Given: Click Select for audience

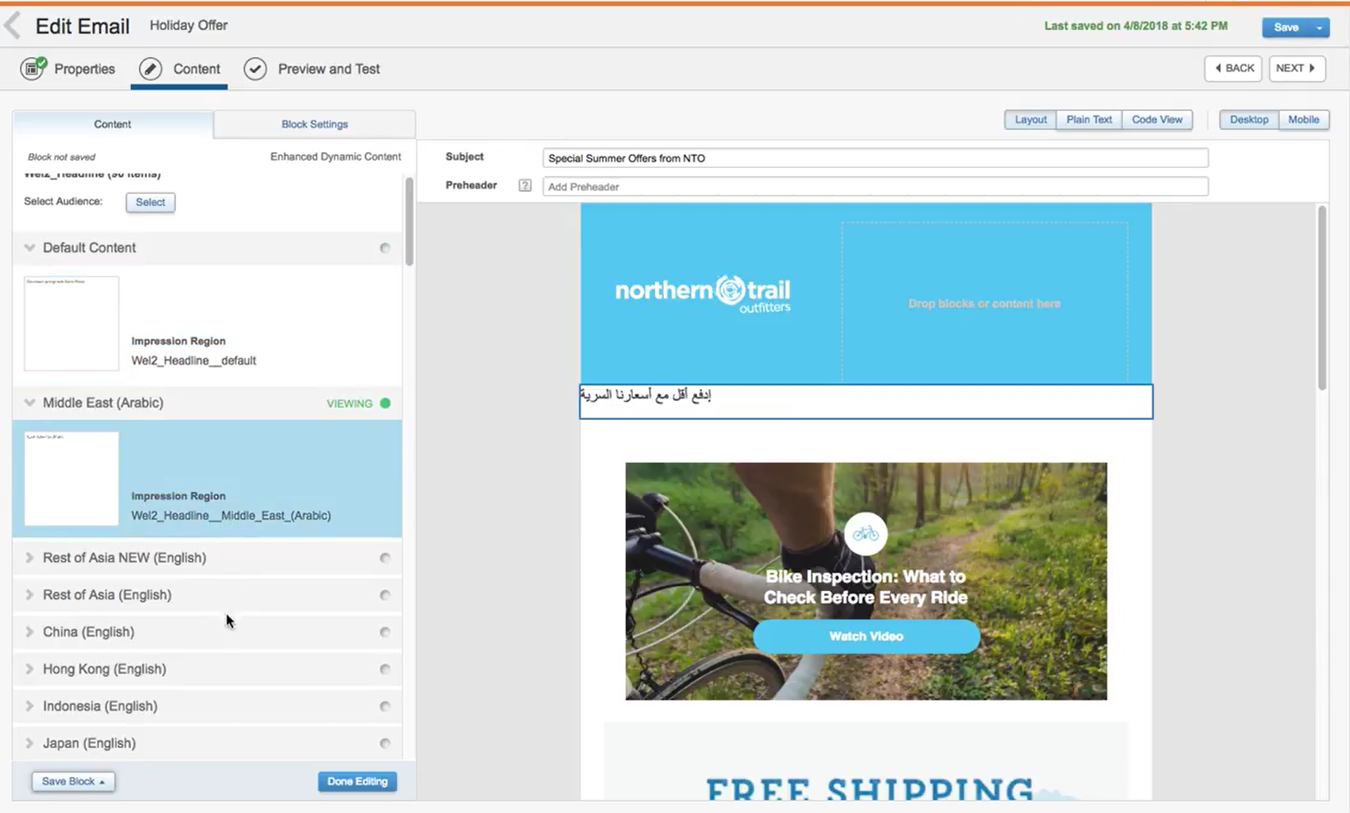Looking at the screenshot, I should (151, 202).
